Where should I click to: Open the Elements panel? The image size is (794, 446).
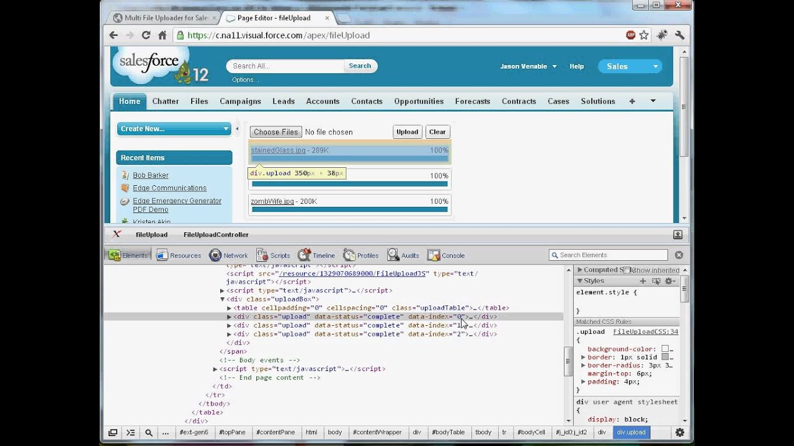tap(128, 255)
